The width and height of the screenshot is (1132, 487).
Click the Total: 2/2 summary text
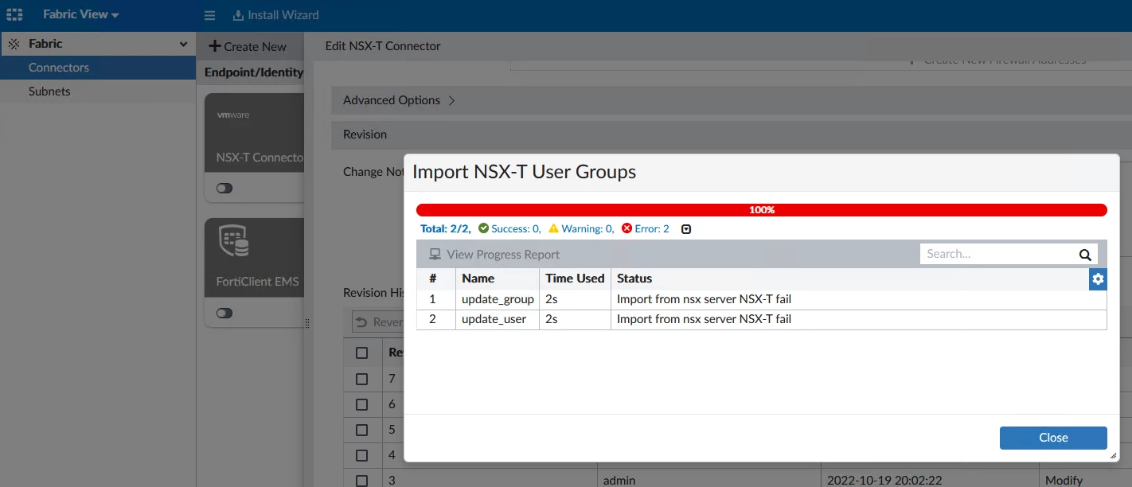[x=445, y=228]
